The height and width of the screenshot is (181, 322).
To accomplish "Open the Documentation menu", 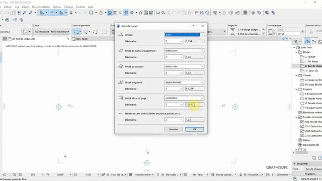I will point(41,7).
